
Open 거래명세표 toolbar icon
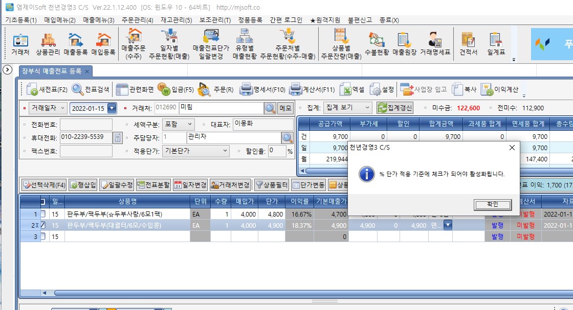pyautogui.click(x=435, y=44)
